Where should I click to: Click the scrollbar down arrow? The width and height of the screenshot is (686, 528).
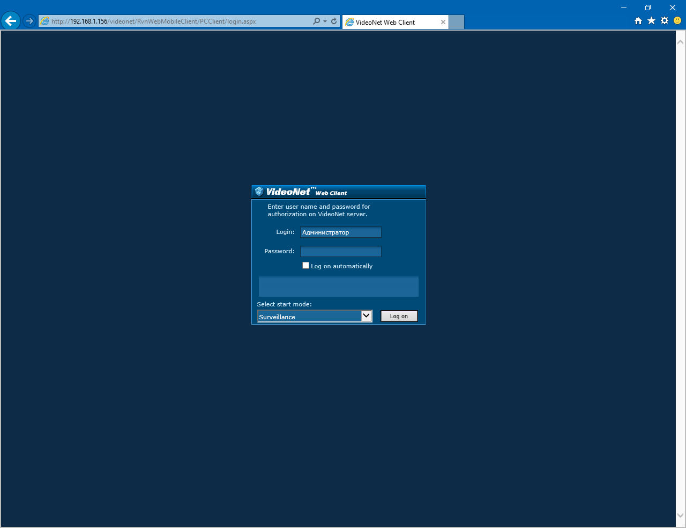point(681,516)
